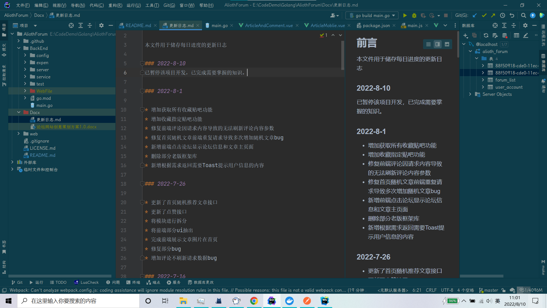Open the Git(G) menu
547x308 pixels.
tap(169, 5)
